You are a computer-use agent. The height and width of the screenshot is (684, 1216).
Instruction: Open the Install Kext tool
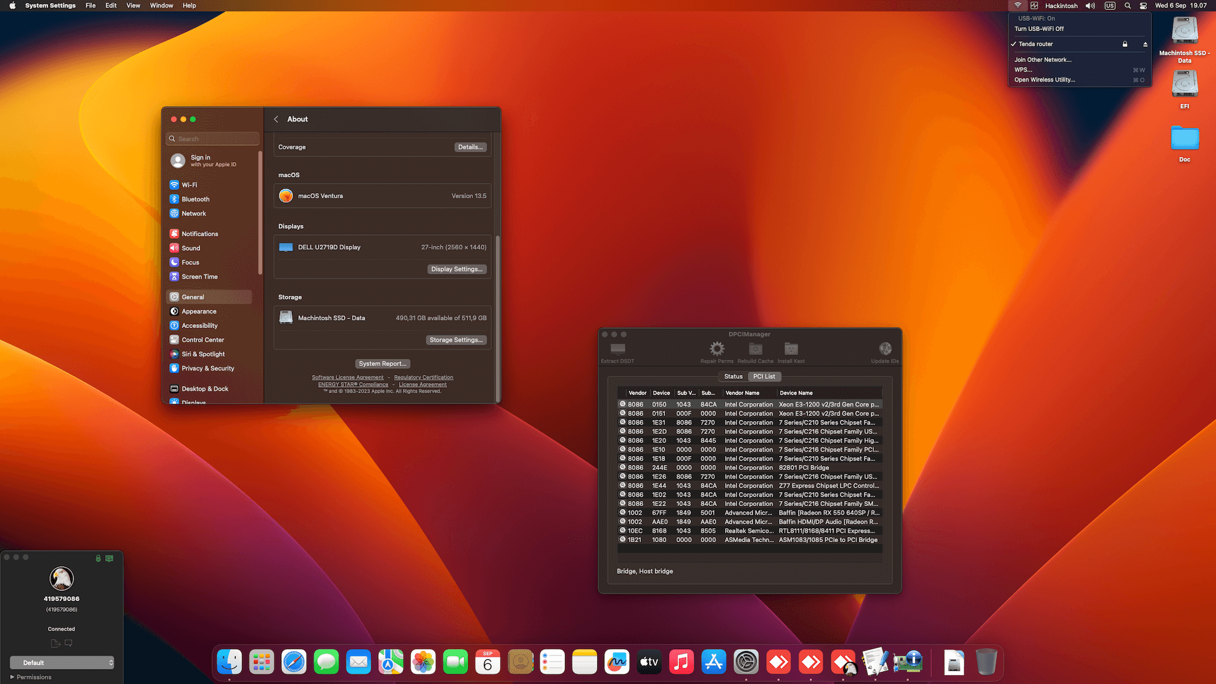[x=790, y=349]
